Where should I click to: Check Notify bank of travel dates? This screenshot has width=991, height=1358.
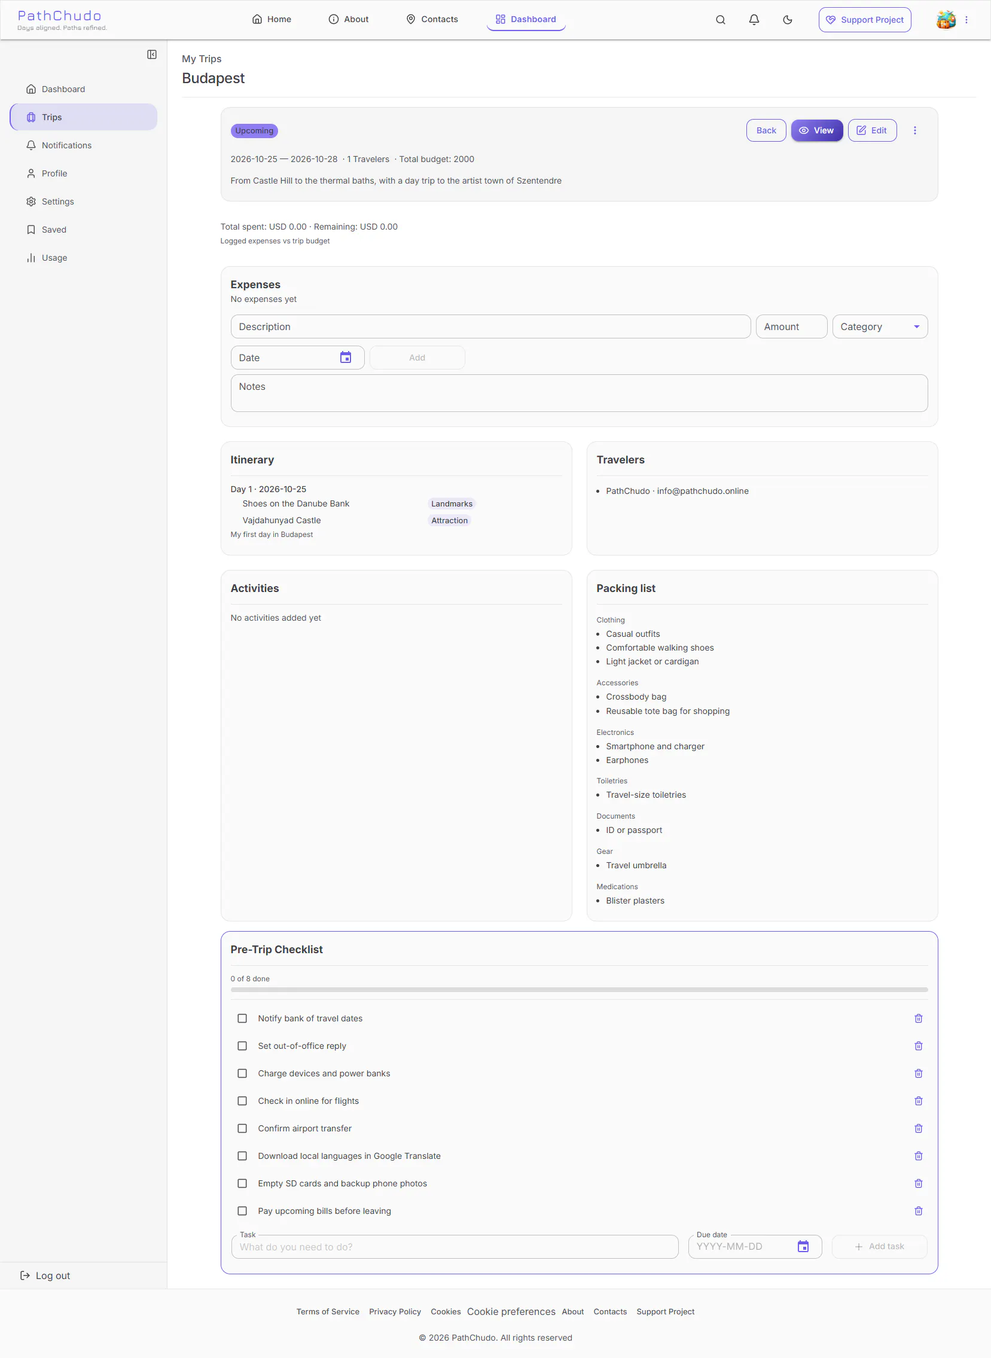(242, 1018)
